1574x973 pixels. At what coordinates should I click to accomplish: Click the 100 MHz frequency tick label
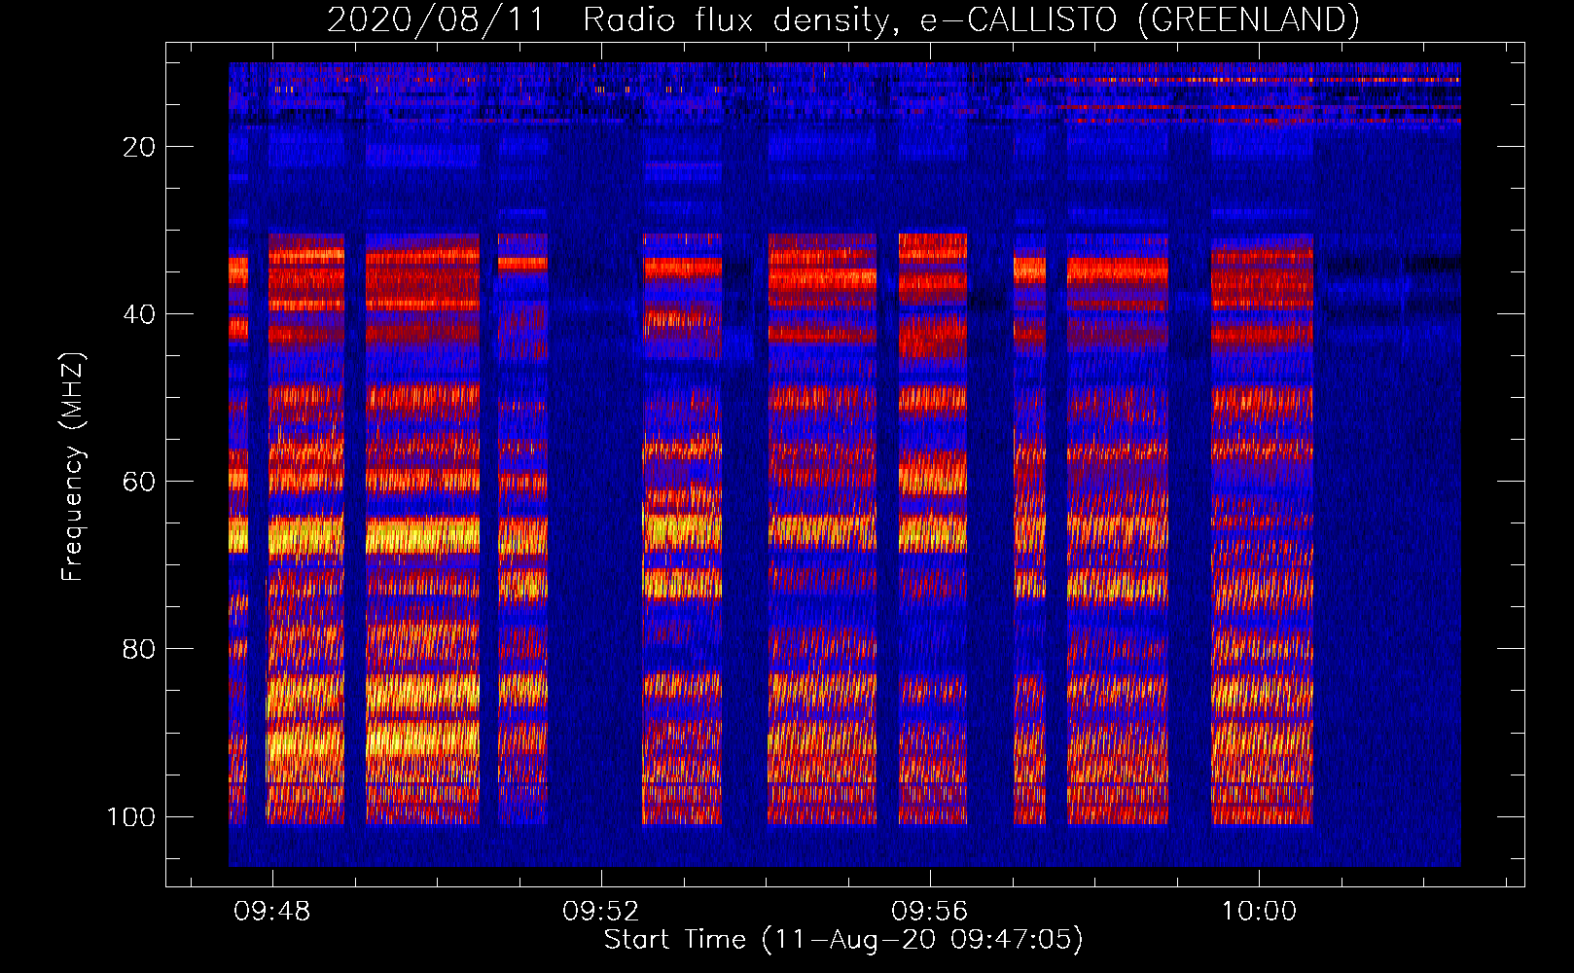[x=131, y=816]
